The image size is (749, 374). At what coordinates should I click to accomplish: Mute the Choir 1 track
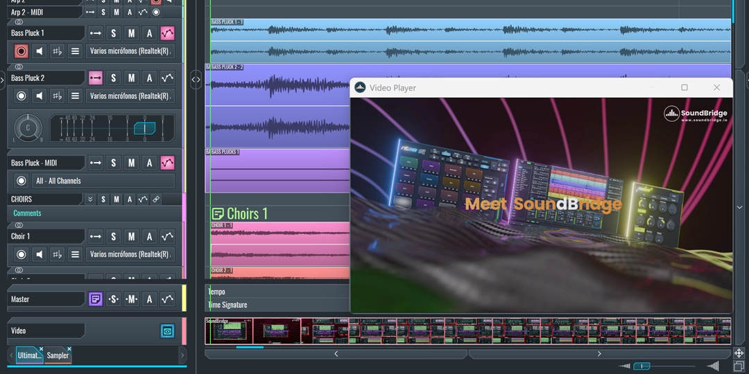tap(131, 236)
